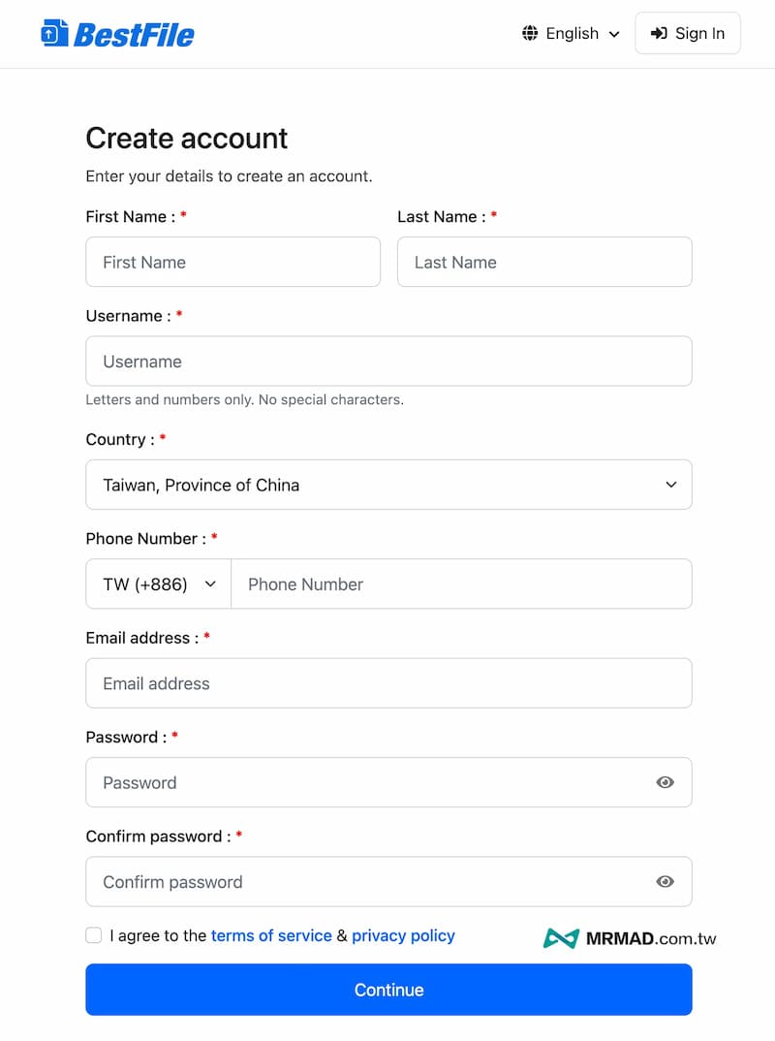Open the English language dropdown
775x1041 pixels.
[x=572, y=34]
